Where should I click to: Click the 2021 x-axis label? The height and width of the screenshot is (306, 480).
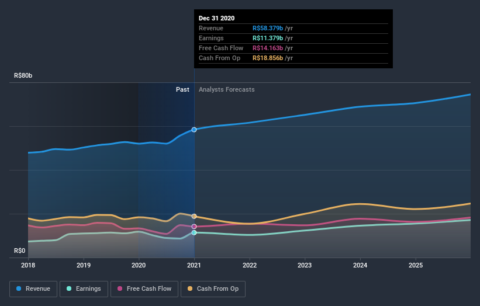(194, 265)
